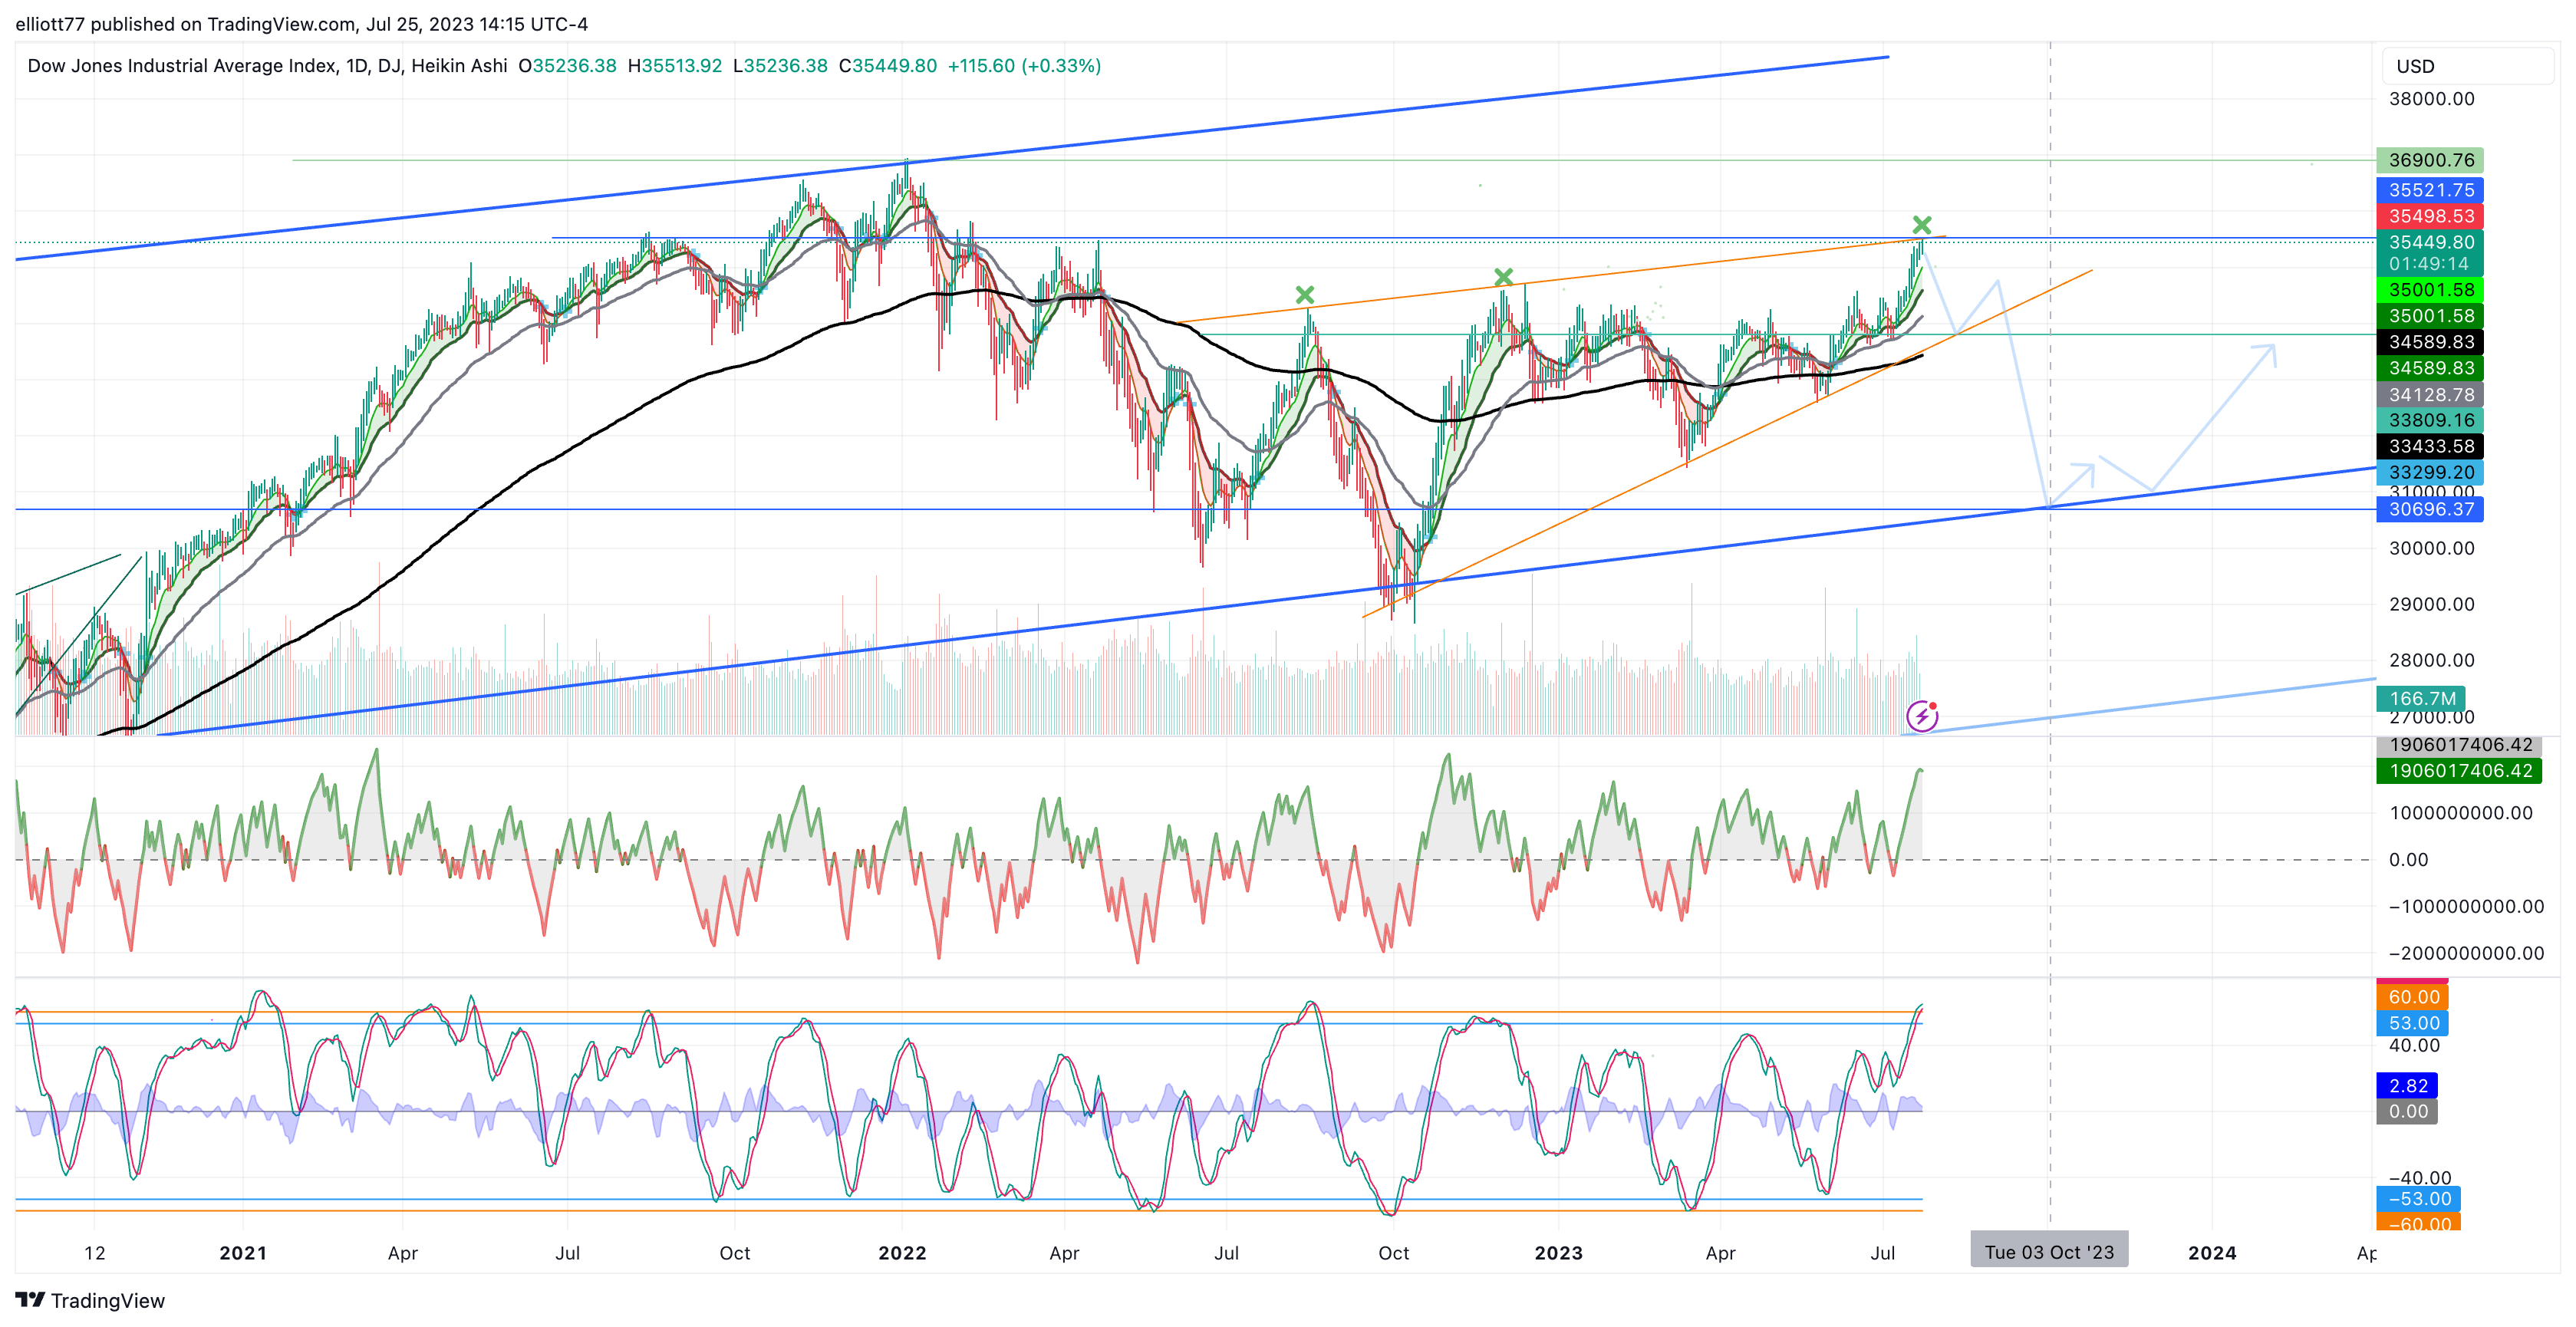Click the 30000.00 price axis tick
Viewport: 2576px width, 1327px height.
click(x=2432, y=548)
